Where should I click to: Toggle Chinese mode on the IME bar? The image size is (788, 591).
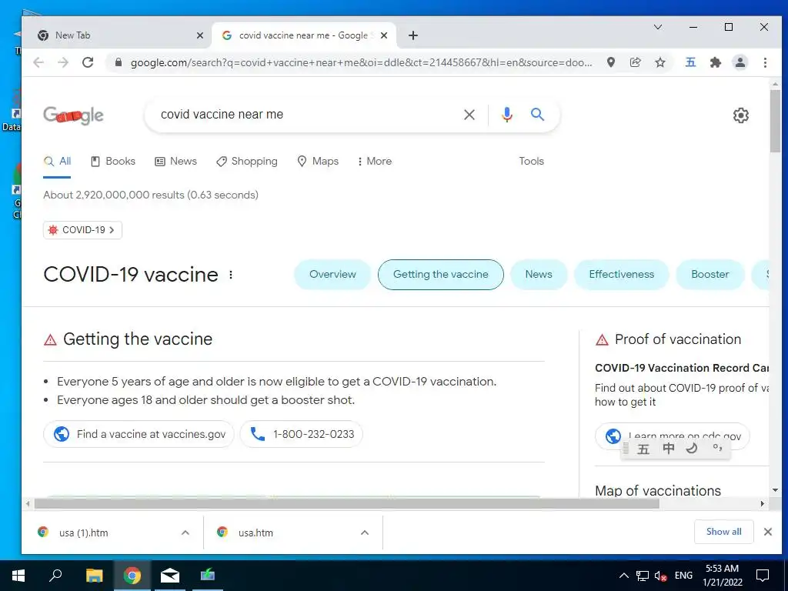click(669, 449)
